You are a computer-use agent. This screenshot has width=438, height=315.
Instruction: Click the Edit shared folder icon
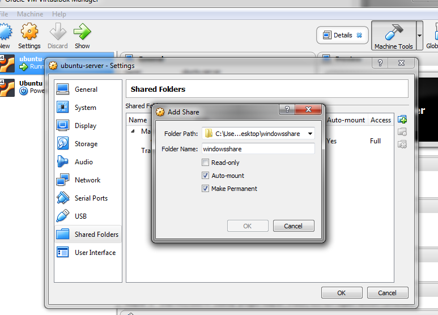tap(402, 132)
